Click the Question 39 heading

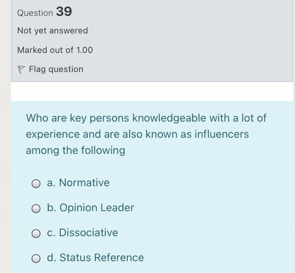coord(45,12)
